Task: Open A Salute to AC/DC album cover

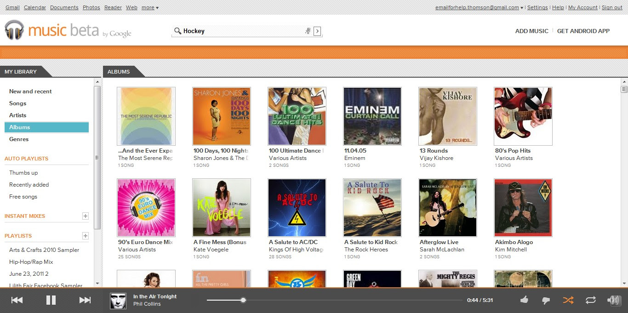Action: click(x=297, y=208)
